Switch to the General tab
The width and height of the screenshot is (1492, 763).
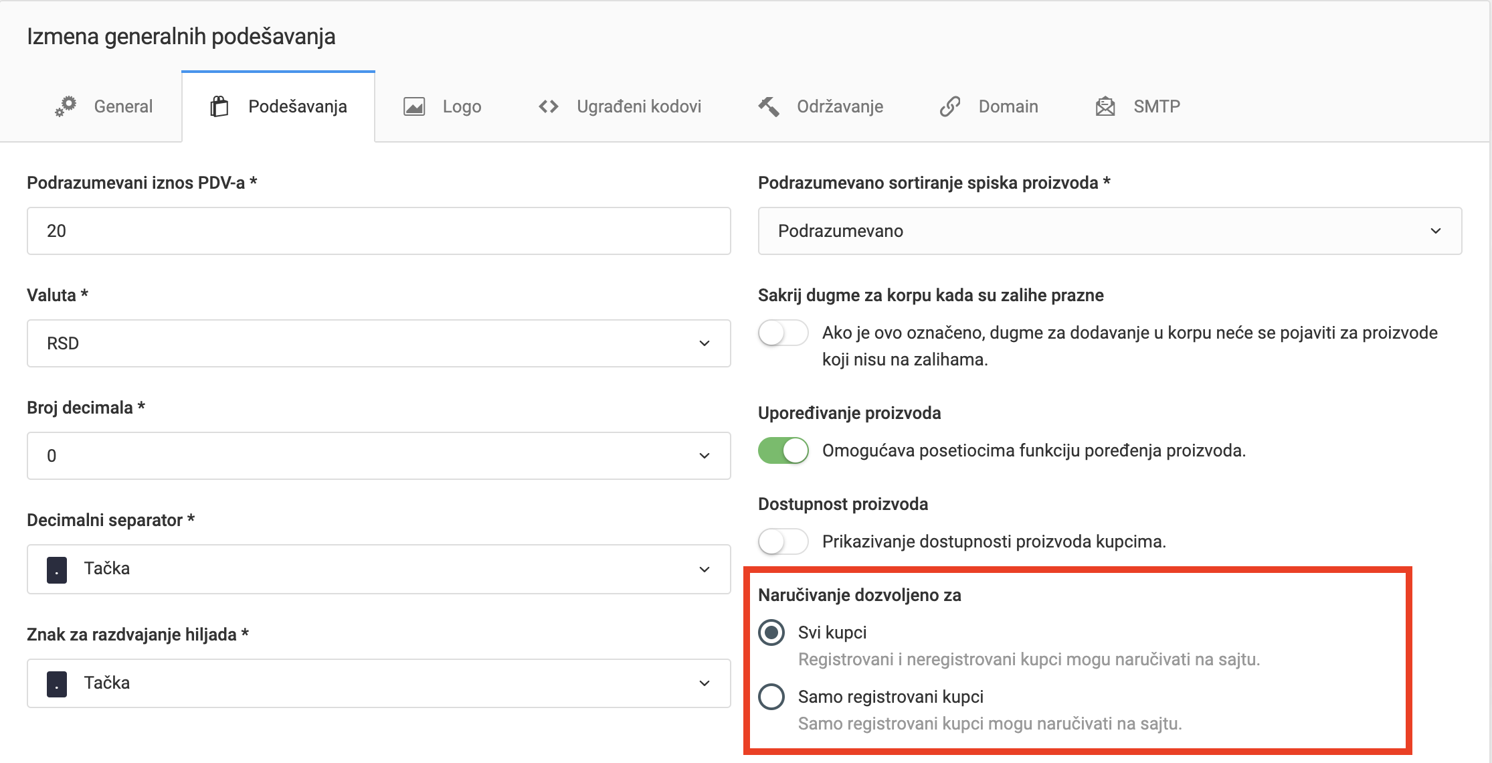tap(123, 106)
